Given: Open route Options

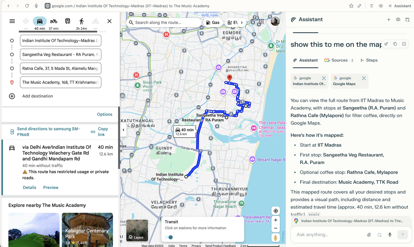Looking at the screenshot, I should point(105,114).
